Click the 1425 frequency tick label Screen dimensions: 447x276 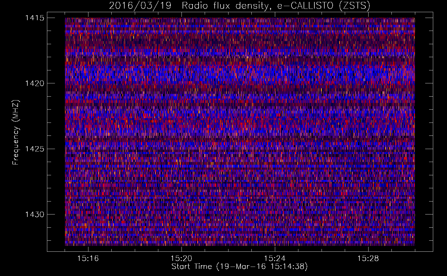tap(35, 149)
